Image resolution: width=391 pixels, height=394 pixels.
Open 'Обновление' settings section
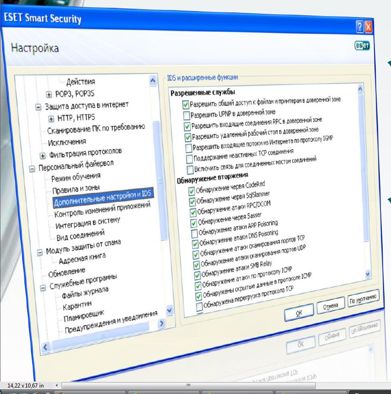click(67, 272)
